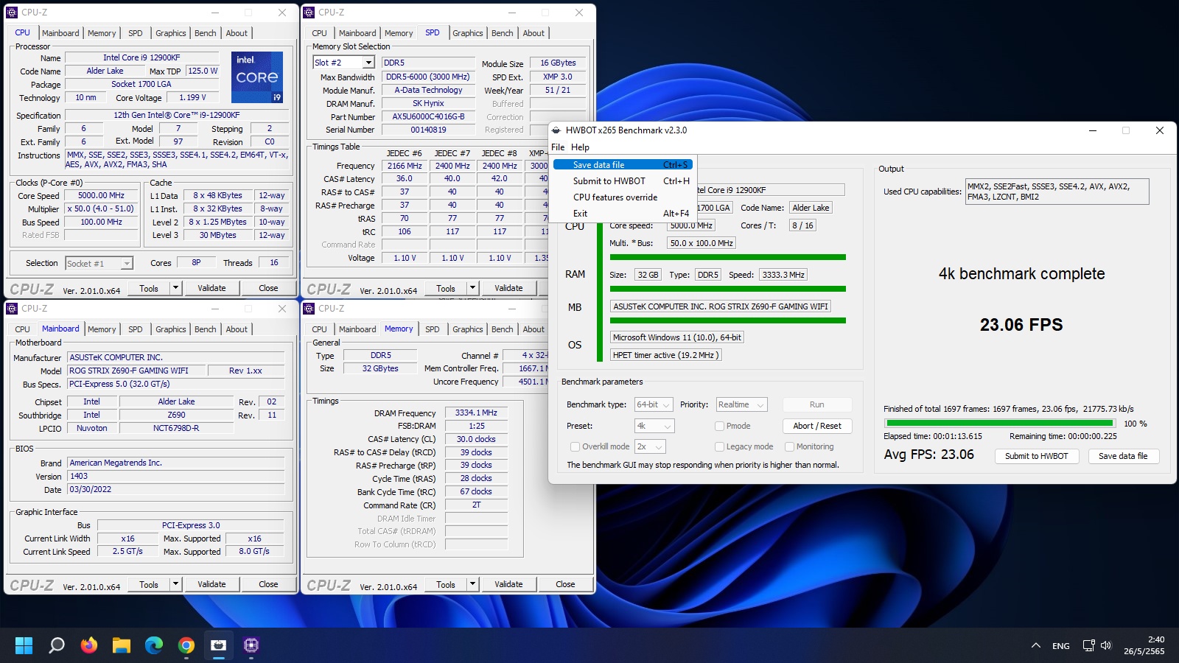Launch Google Chrome from taskbar
This screenshot has height=663, width=1179.
pos(186,645)
